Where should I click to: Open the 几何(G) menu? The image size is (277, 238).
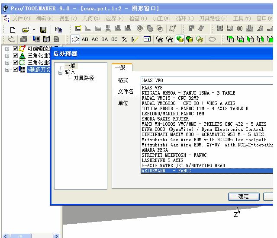pos(91,19)
